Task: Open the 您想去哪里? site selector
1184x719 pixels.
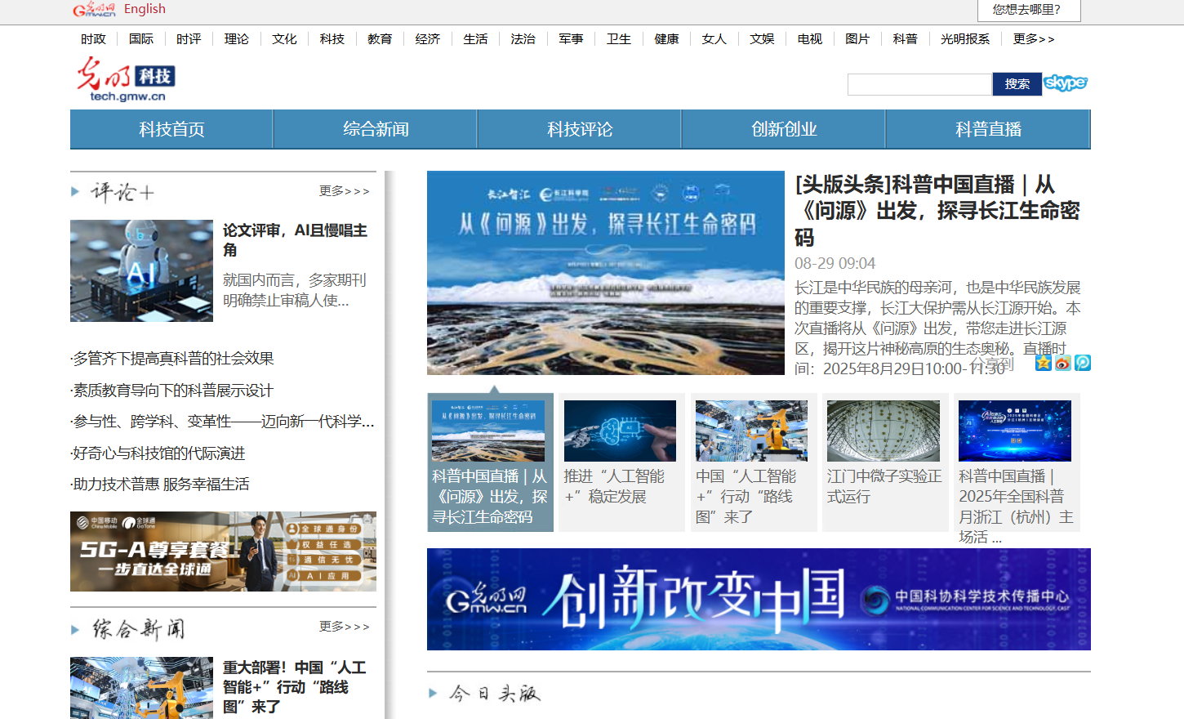Action: point(1029,10)
